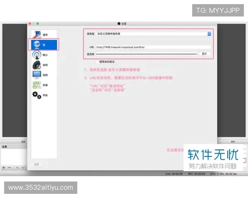Add a scene with the plus button
The width and height of the screenshot is (248, 198).
[4, 167]
